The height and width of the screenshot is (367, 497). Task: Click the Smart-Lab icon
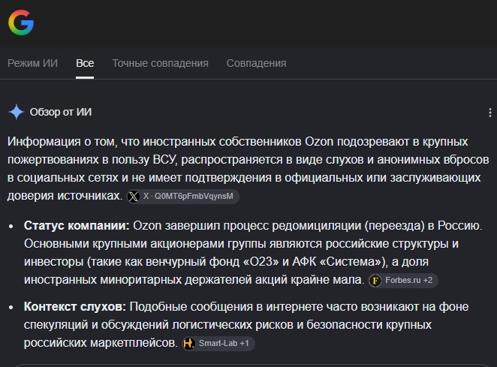pyautogui.click(x=189, y=343)
